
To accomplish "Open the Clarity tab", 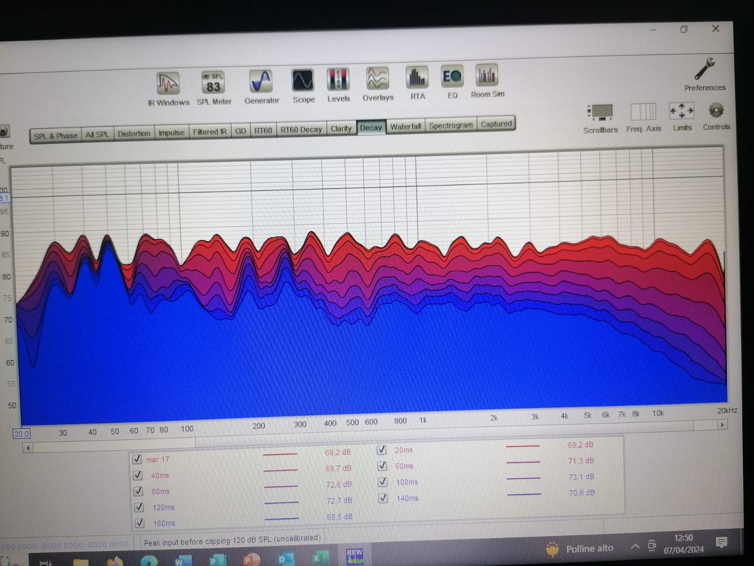I will 341,128.
